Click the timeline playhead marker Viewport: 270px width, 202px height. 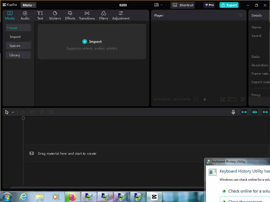(23, 118)
